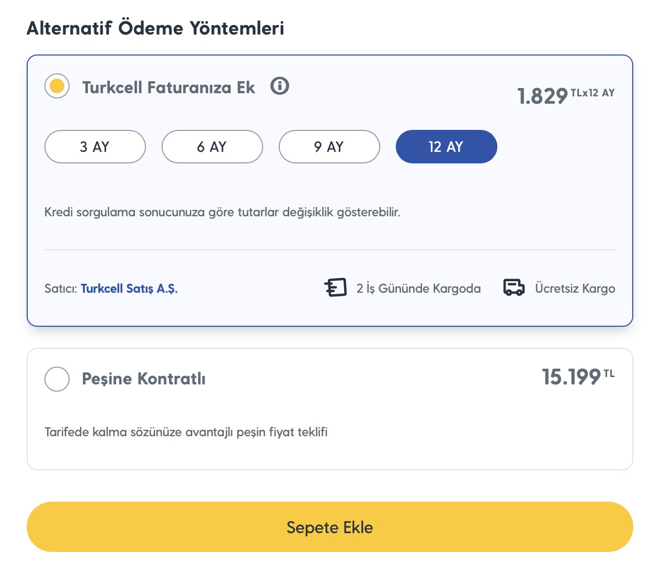Click the 'Ücretsiz Kargo' text
This screenshot has width=661, height=575.
575,289
